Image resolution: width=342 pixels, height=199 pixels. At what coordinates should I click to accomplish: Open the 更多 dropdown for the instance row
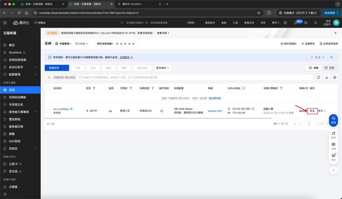click(322, 111)
